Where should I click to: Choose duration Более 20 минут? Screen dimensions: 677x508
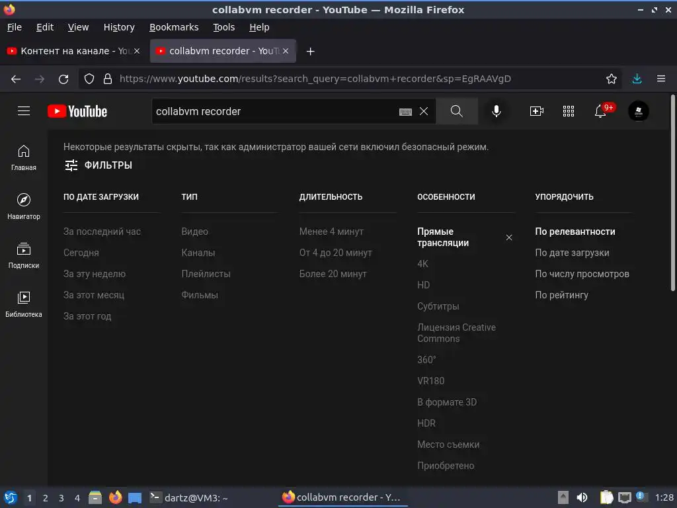pyautogui.click(x=333, y=274)
